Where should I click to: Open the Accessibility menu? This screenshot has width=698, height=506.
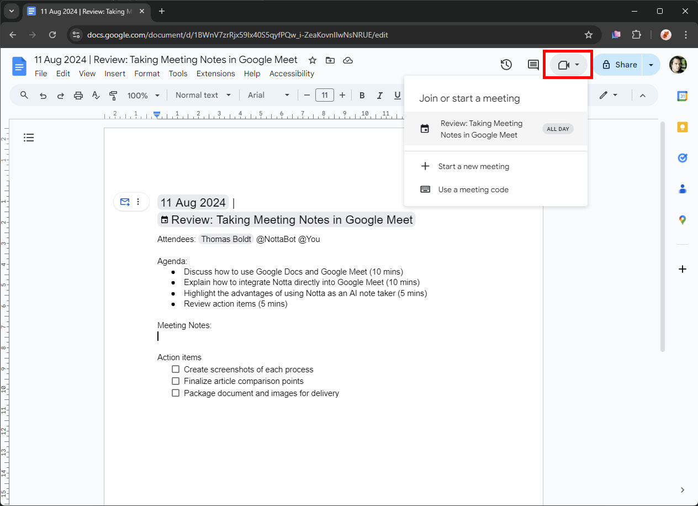pos(292,73)
